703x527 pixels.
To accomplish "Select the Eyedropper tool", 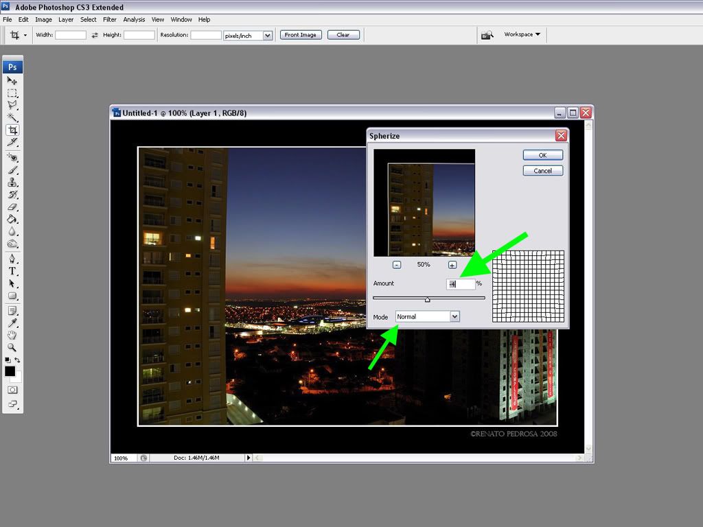I will [x=12, y=323].
